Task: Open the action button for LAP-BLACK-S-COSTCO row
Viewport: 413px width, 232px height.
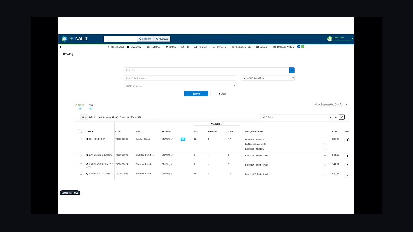Action: (x=347, y=156)
